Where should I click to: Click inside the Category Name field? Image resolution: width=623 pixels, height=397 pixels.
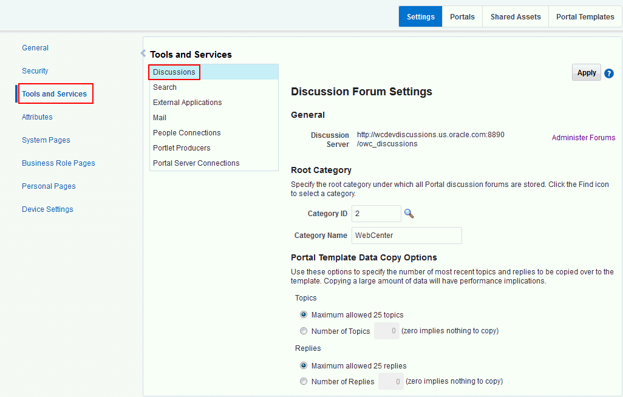click(406, 235)
